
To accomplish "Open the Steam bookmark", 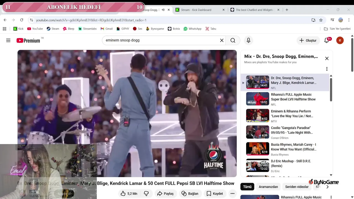I will point(53,29).
